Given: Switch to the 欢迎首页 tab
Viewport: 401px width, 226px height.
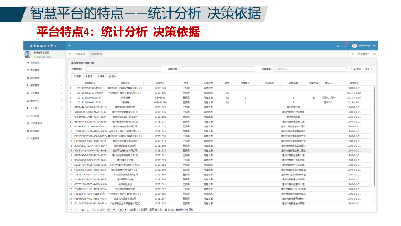Looking at the screenshot, I should click(x=80, y=54).
